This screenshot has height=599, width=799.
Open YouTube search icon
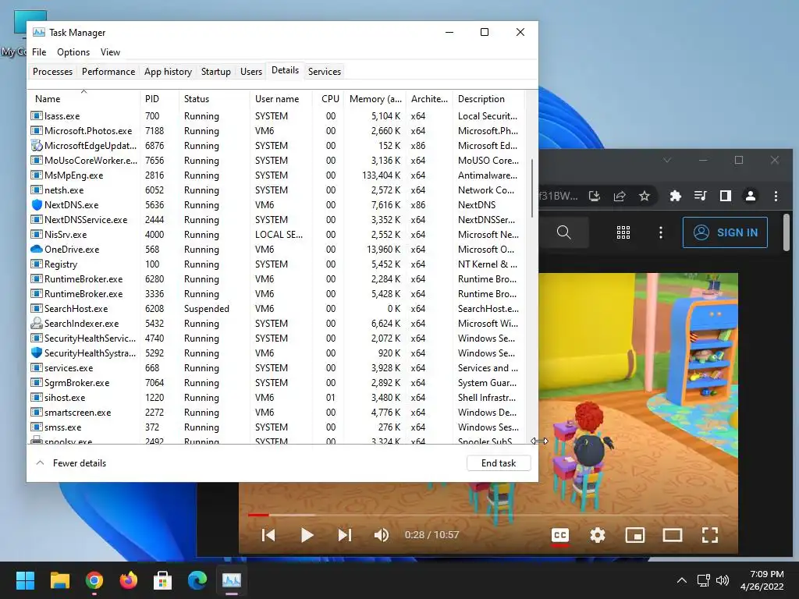[x=563, y=232]
